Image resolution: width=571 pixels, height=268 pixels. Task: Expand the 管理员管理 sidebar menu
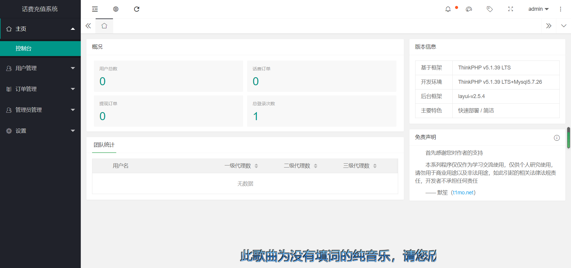pos(40,110)
